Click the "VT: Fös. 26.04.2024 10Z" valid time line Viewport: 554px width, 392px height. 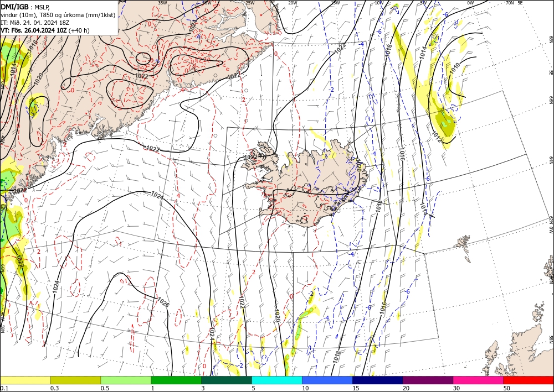tap(34, 30)
